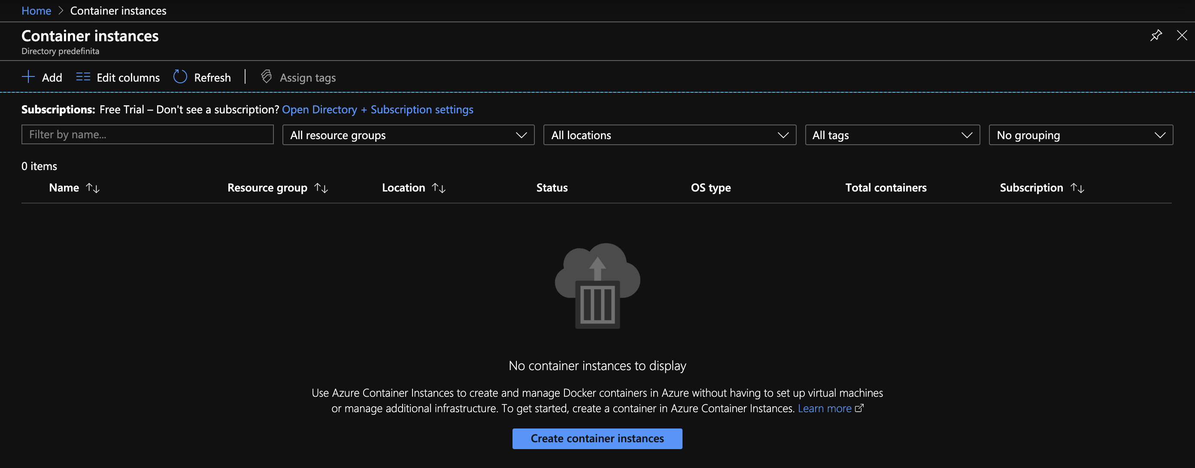Sort by Location column arrows
1195x468 pixels.
tap(438, 188)
